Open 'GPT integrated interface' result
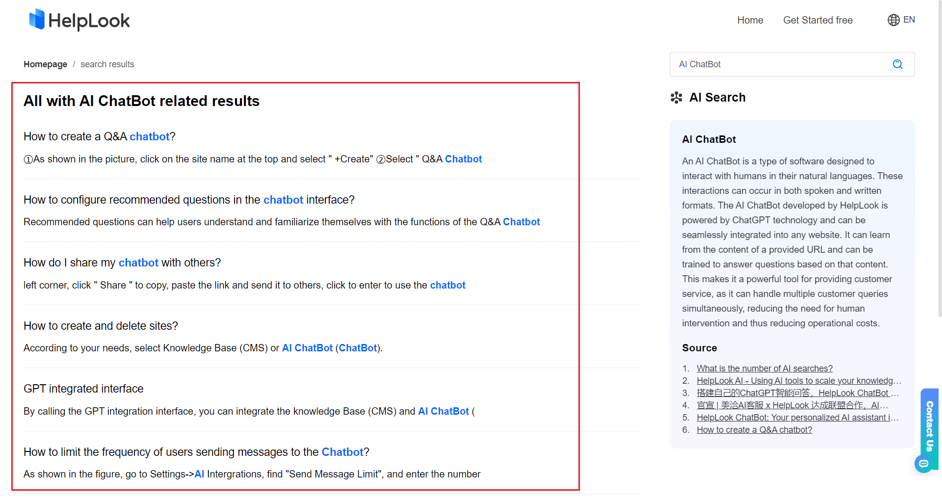The image size is (942, 502). pyautogui.click(x=83, y=389)
